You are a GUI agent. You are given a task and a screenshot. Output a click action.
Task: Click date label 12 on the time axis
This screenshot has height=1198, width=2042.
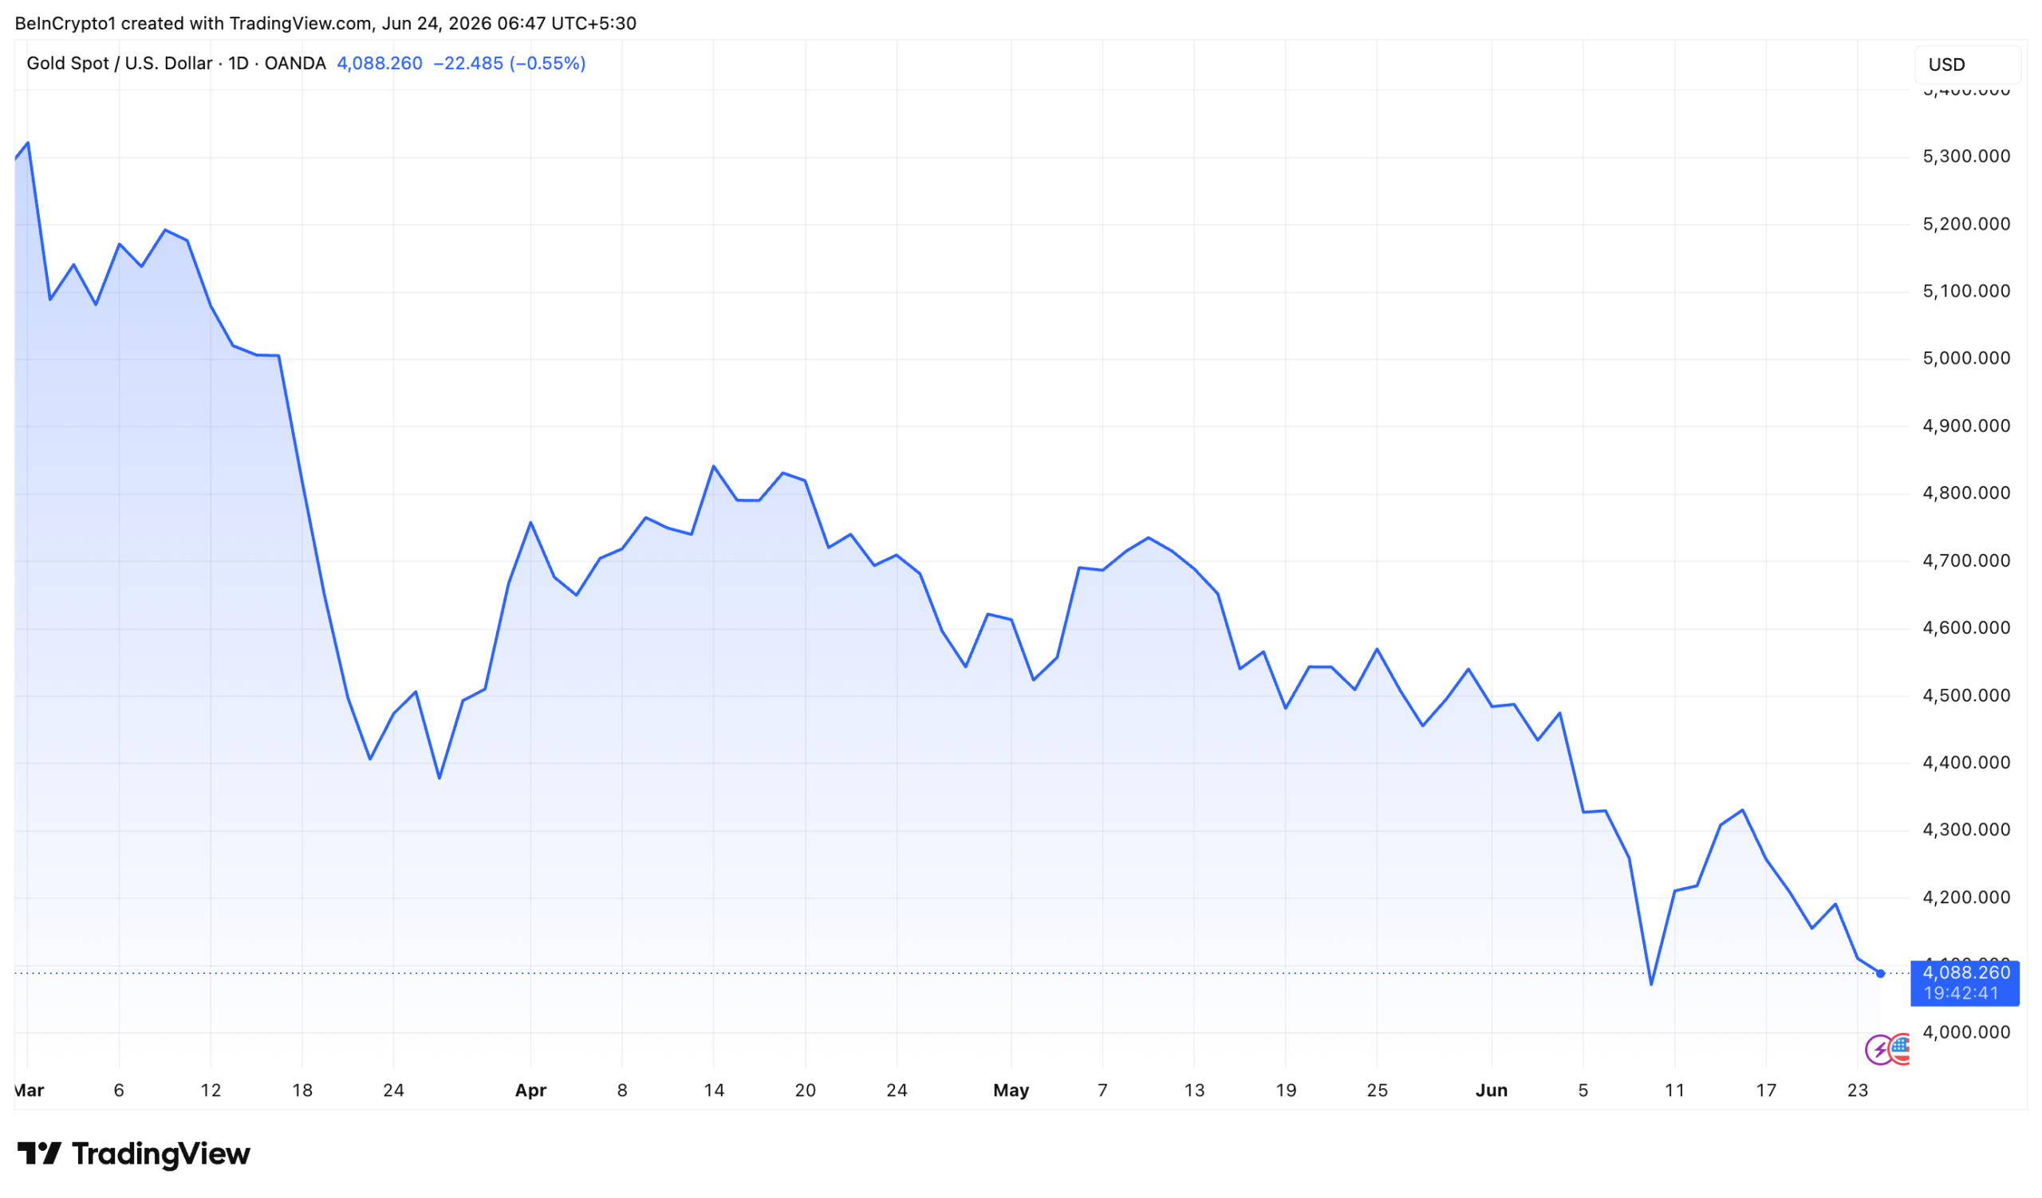point(211,1091)
